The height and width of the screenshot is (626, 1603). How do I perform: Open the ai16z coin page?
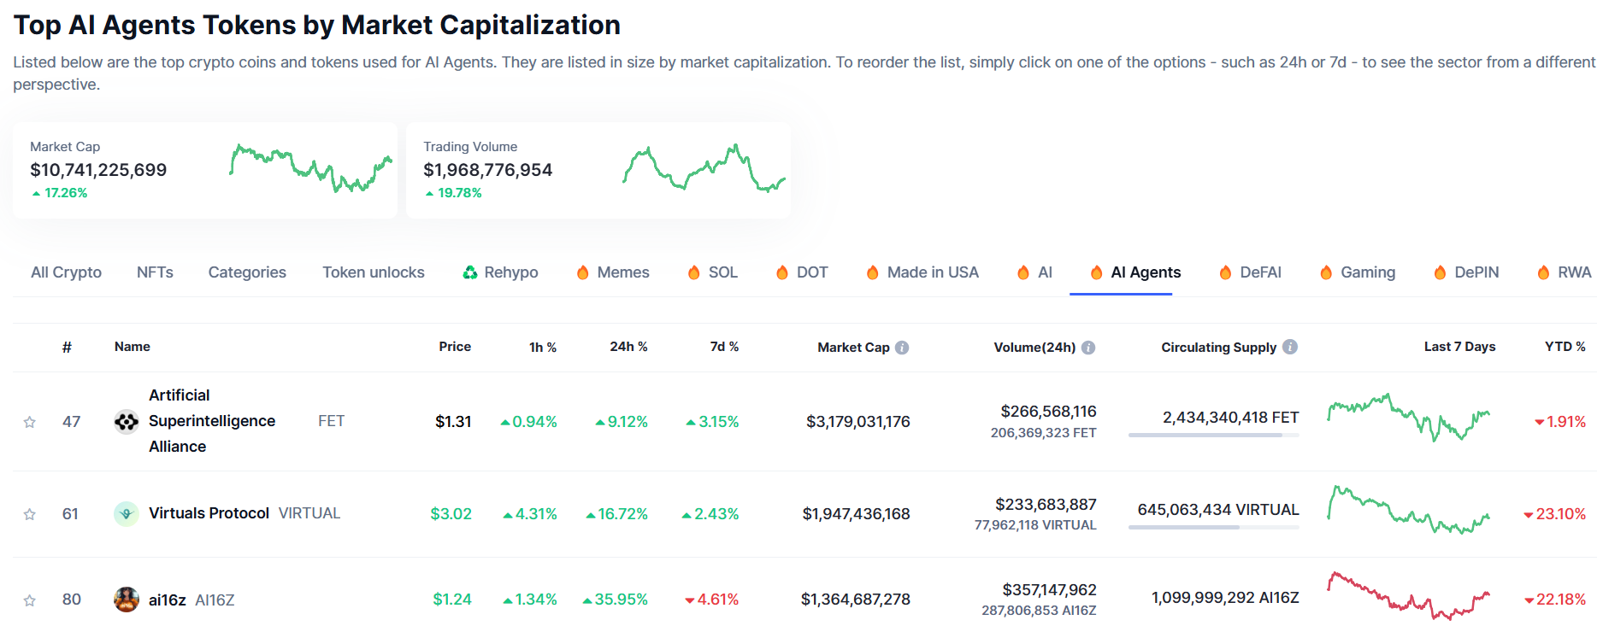[x=168, y=600]
